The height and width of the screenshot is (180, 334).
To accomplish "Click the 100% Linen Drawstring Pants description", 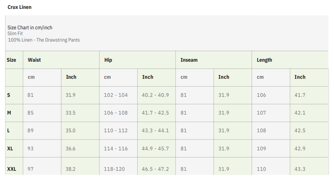I will [x=44, y=40].
